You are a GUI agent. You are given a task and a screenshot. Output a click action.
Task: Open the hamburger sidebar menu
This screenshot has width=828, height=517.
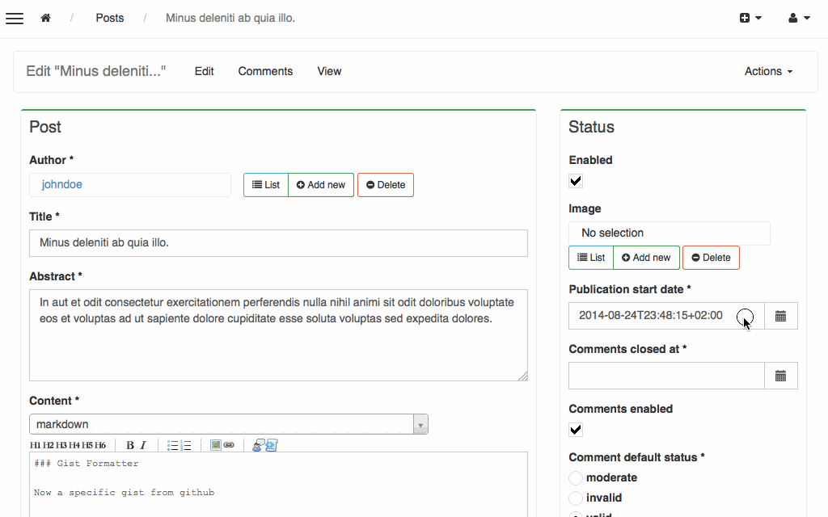pos(15,19)
